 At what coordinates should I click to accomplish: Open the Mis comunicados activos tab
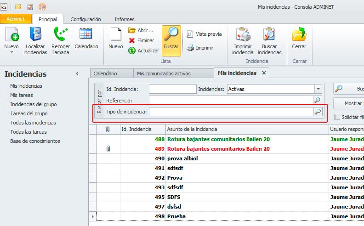[x=164, y=73]
